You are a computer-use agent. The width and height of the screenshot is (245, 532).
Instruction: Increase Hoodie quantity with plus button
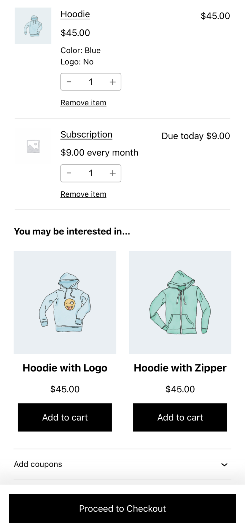pyautogui.click(x=112, y=82)
